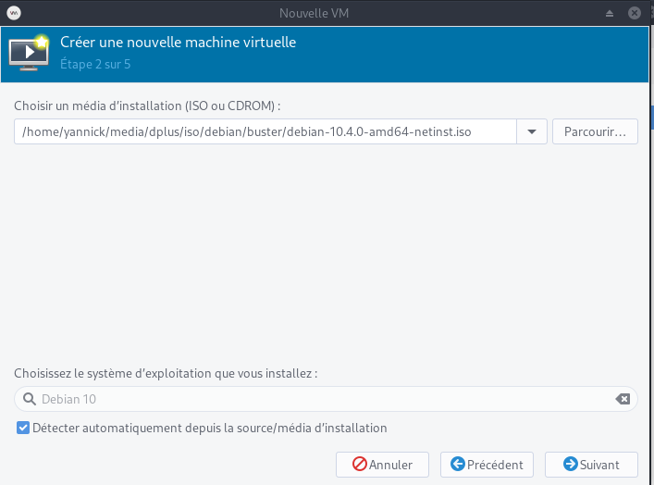Click the new virtual machine monitor icon
654x485 pixels.
click(30, 53)
